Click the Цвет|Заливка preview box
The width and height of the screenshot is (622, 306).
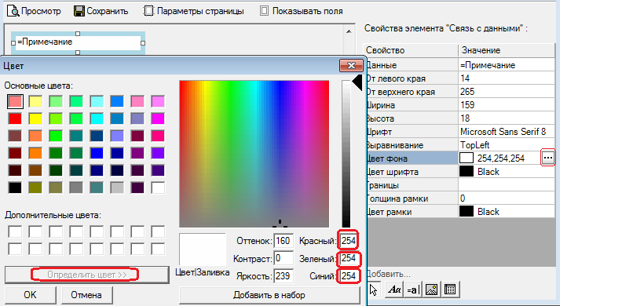coord(203,250)
